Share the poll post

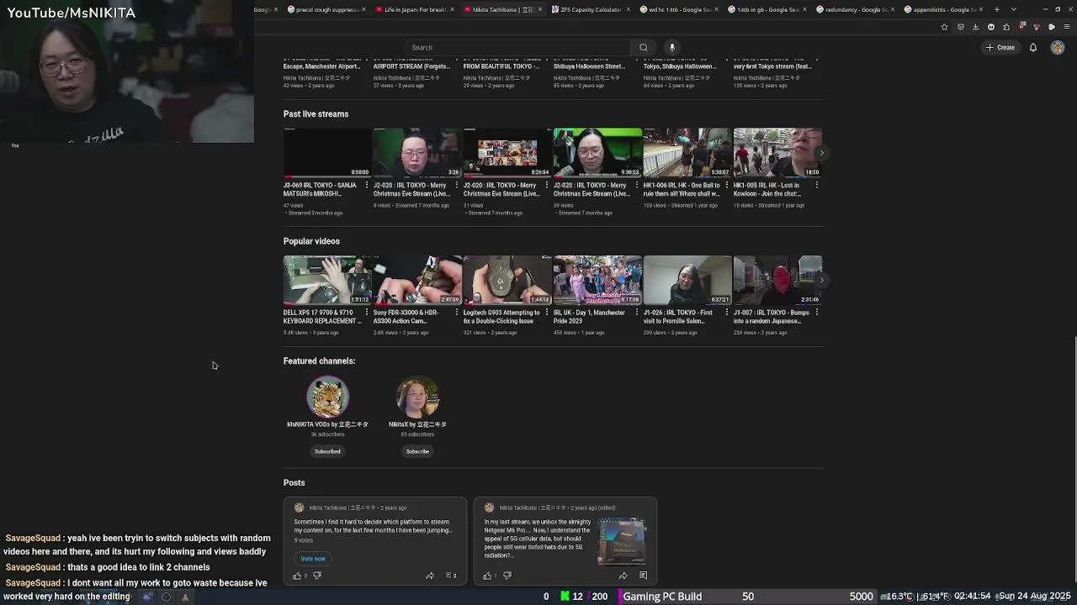click(430, 576)
